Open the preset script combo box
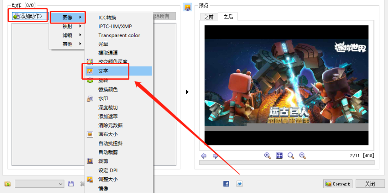 [x=40, y=184]
